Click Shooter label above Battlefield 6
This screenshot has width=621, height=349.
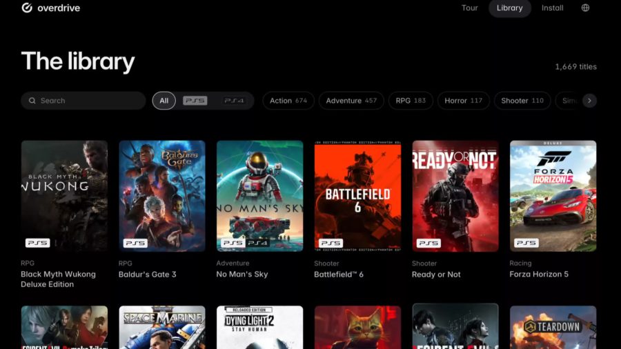click(326, 263)
